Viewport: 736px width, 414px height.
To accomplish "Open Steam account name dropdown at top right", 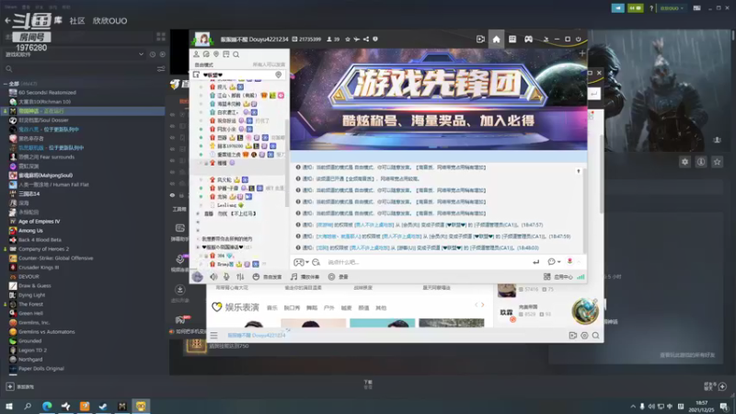I will (672, 8).
